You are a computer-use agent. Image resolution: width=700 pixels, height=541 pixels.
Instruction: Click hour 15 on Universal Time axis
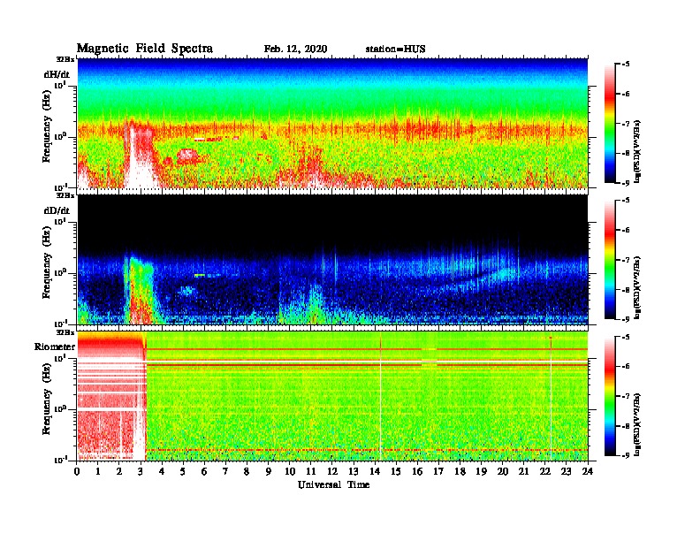coord(397,472)
